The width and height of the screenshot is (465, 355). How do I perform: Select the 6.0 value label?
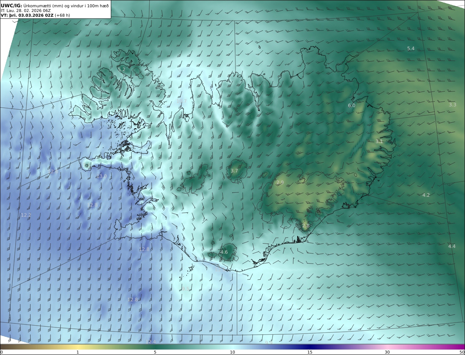[x=351, y=105]
